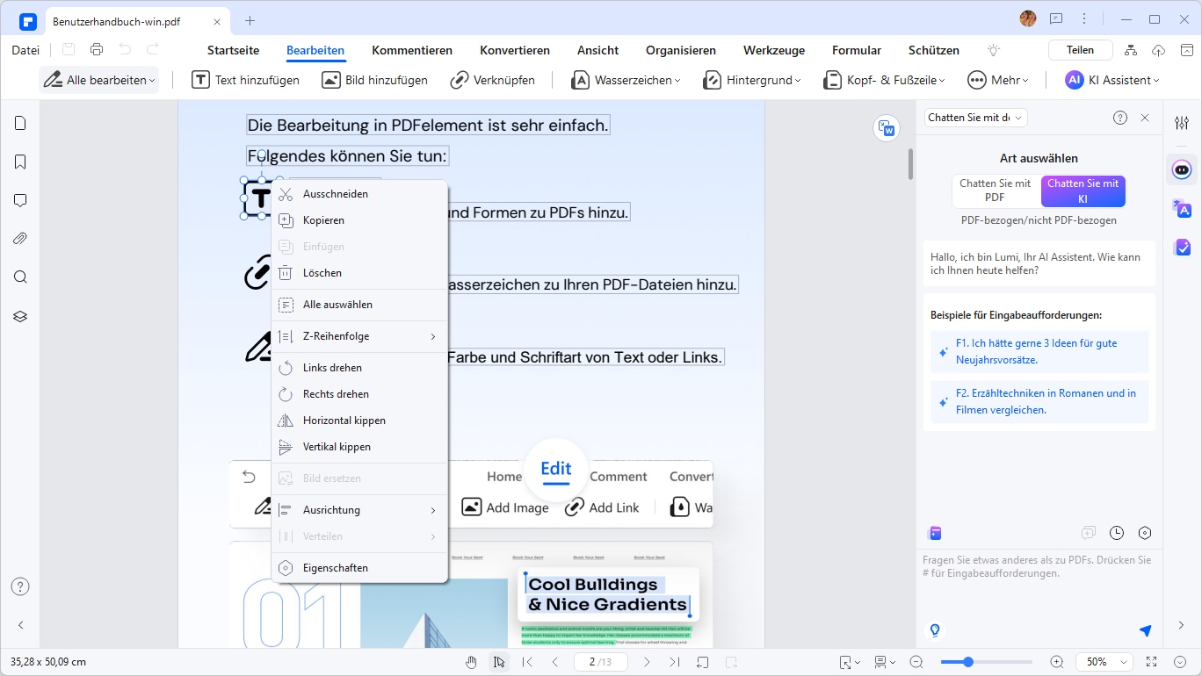Switch to 'Chatten Sie mit PDF' mode
Screen dimensions: 1202x676
(x=996, y=191)
